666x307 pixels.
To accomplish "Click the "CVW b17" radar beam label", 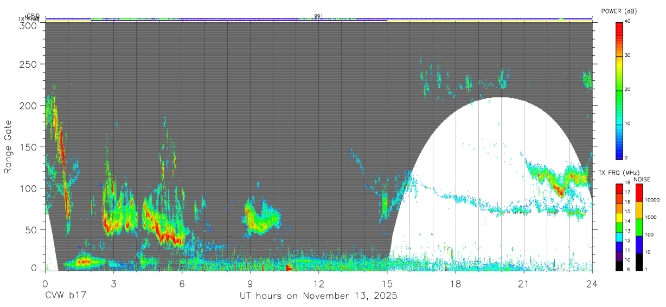I will pos(65,296).
